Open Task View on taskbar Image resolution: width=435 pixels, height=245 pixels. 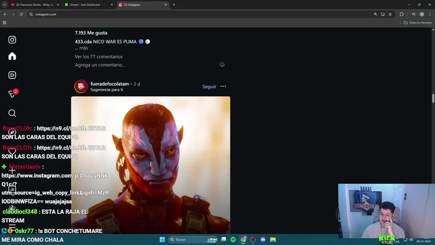point(223,240)
